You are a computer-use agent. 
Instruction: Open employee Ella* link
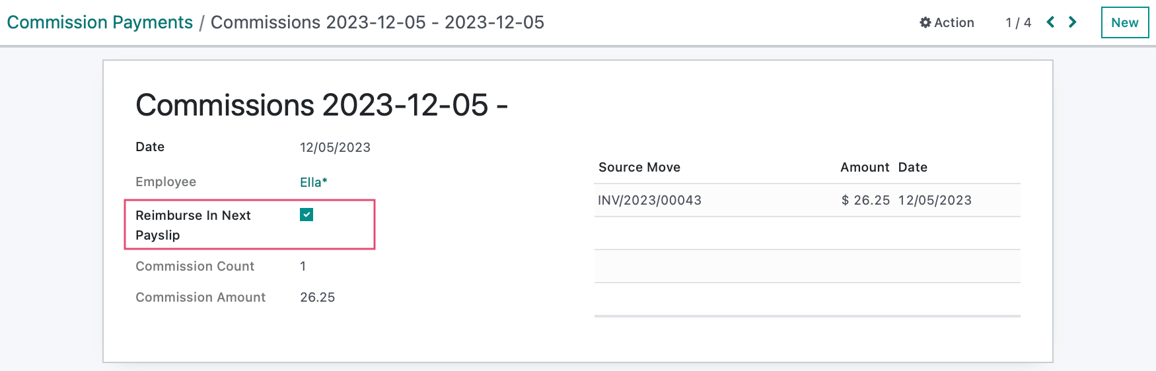314,182
